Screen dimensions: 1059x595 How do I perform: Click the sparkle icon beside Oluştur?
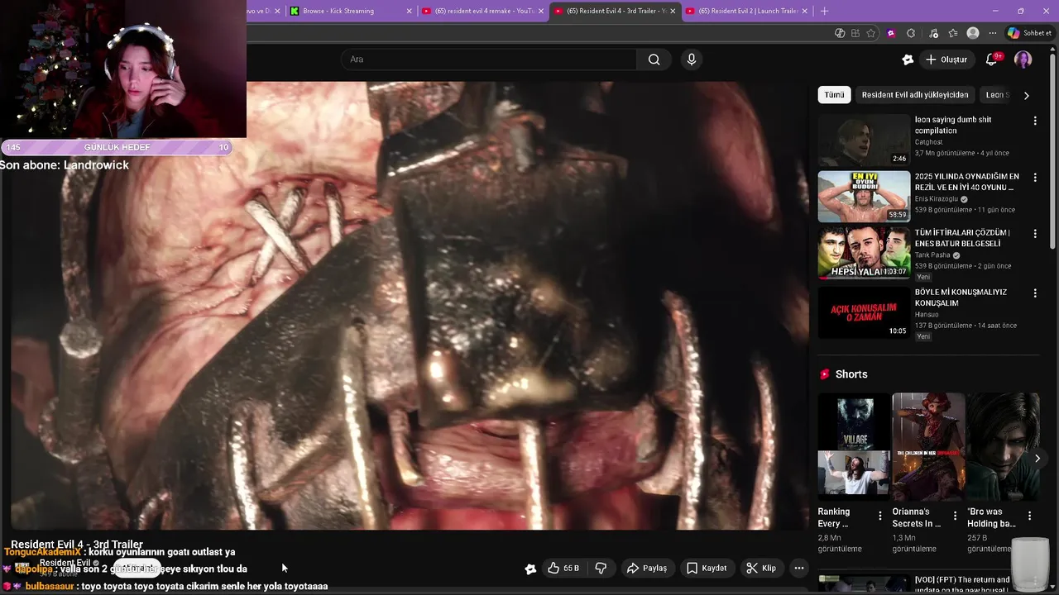(x=908, y=59)
